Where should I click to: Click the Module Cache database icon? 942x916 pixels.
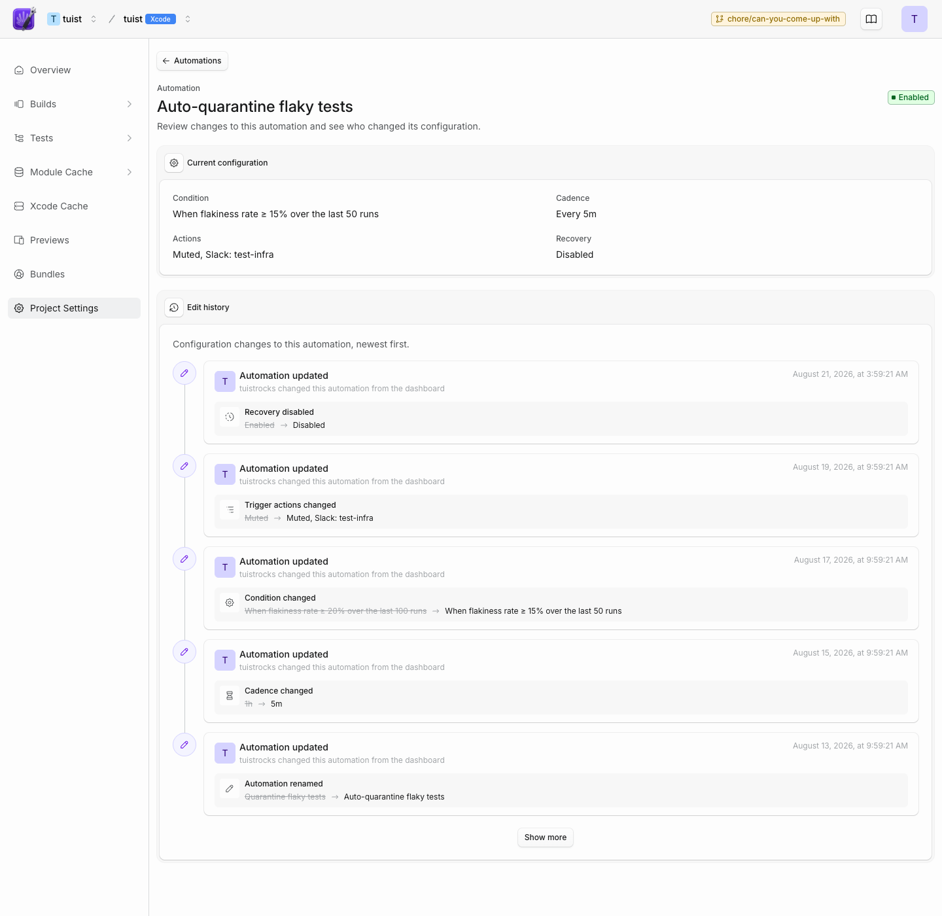(x=19, y=172)
